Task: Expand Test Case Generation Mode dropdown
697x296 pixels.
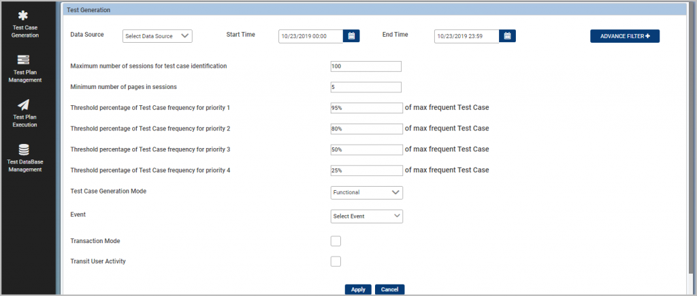Action: click(367, 193)
